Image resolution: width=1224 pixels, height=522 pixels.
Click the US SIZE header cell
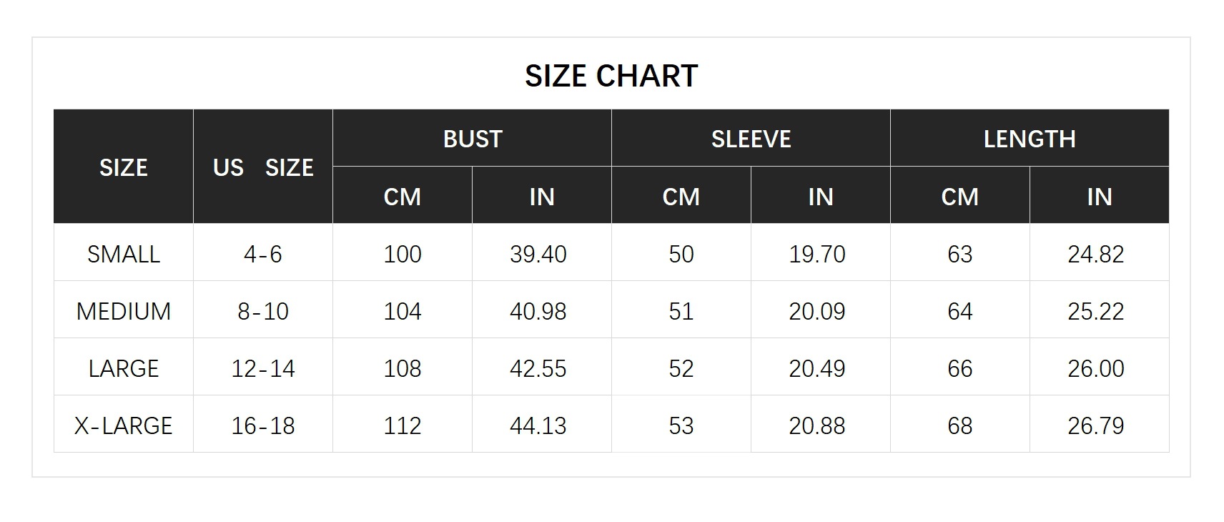[263, 167]
